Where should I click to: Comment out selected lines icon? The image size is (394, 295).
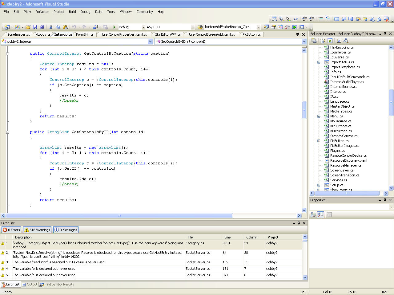pyautogui.click(x=321, y=19)
